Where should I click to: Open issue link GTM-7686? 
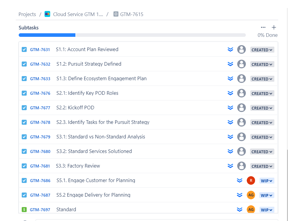(x=40, y=181)
